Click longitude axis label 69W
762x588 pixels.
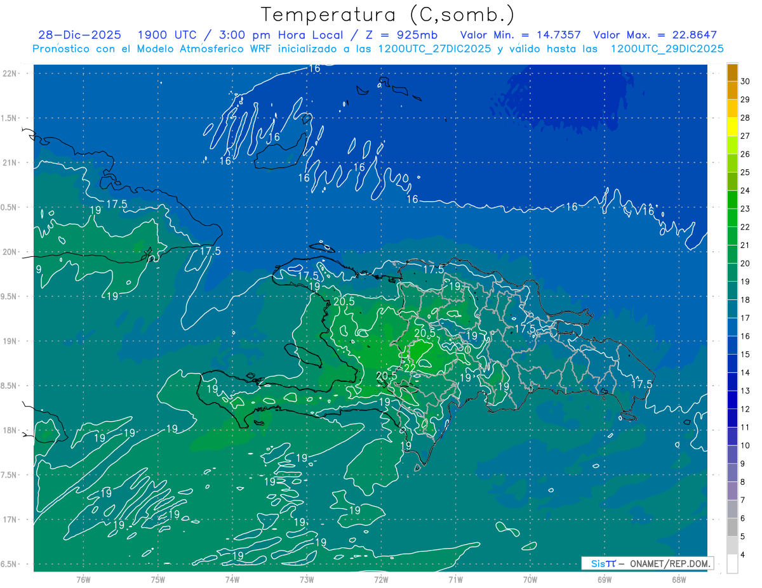pyautogui.click(x=605, y=580)
